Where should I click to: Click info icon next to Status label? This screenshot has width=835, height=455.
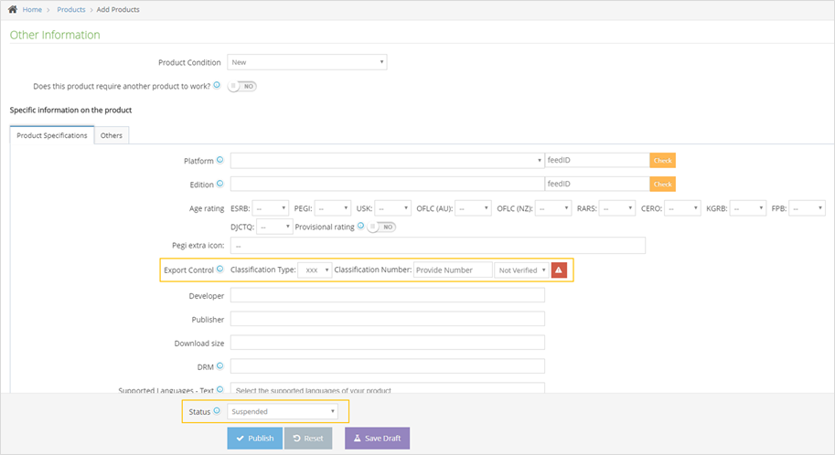(216, 411)
